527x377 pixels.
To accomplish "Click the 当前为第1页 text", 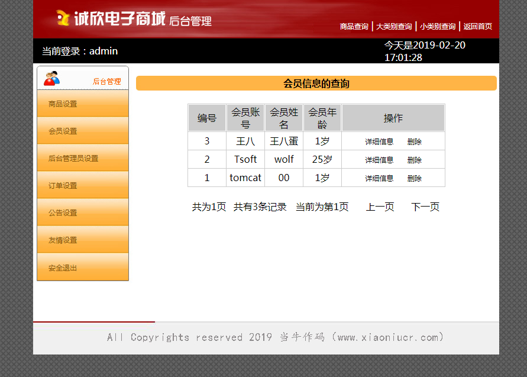I will click(322, 207).
